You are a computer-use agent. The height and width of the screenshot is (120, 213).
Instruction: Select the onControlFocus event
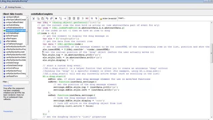[x=12, y=68]
